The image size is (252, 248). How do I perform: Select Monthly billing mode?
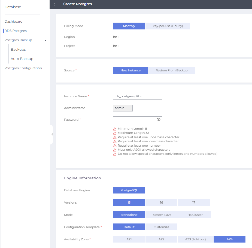pyautogui.click(x=129, y=26)
